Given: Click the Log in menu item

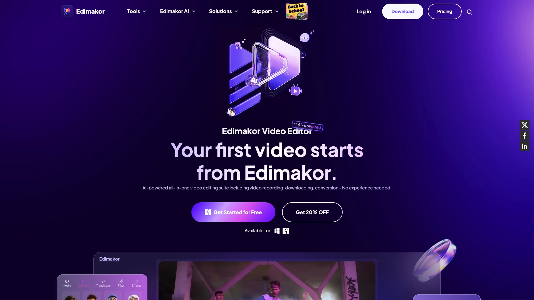Looking at the screenshot, I should coord(364,11).
